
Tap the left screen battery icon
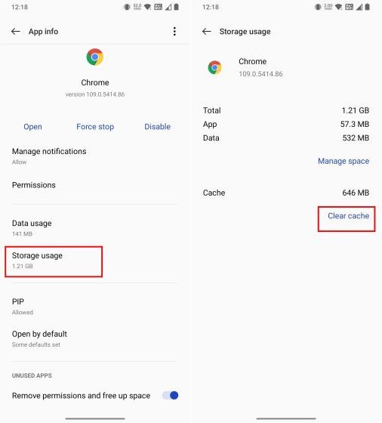click(x=177, y=7)
